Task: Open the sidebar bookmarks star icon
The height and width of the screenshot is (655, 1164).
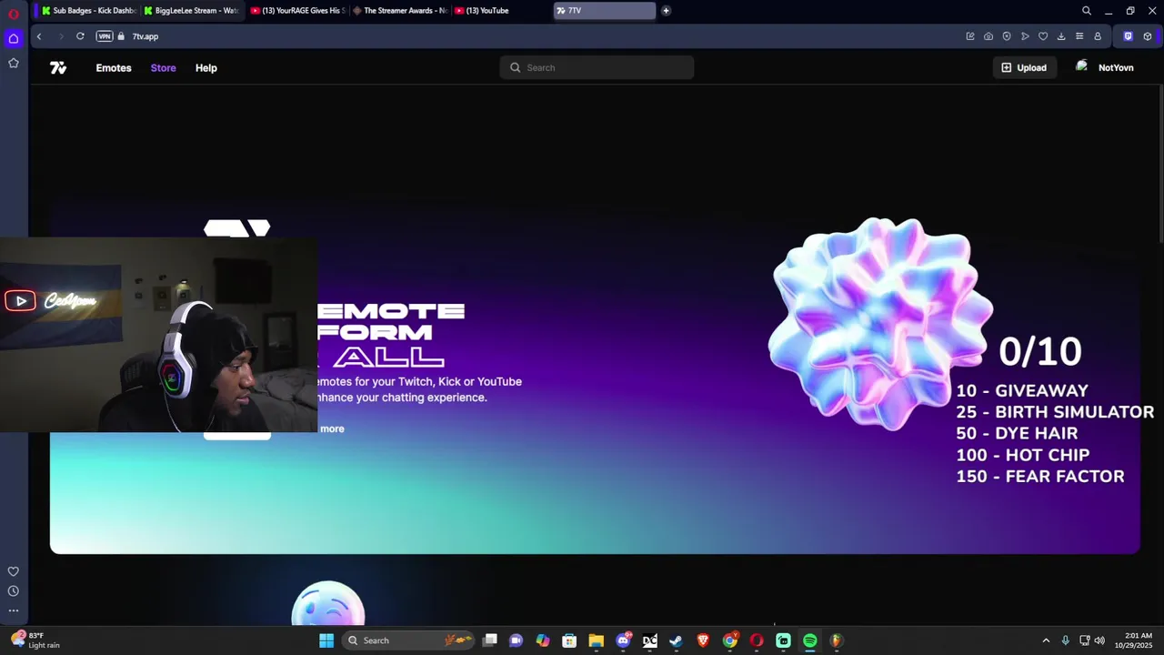Action: (13, 63)
